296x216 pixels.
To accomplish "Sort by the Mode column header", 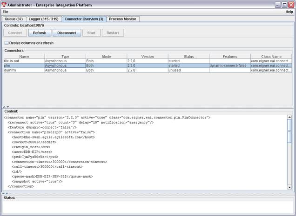I will pos(107,56).
